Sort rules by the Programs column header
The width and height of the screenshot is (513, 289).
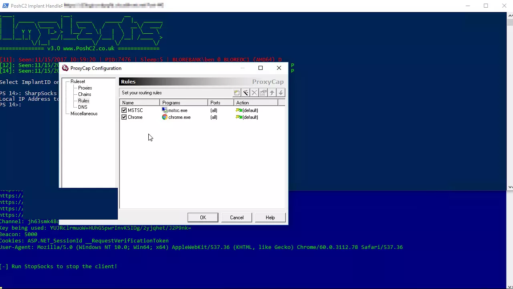click(x=184, y=103)
